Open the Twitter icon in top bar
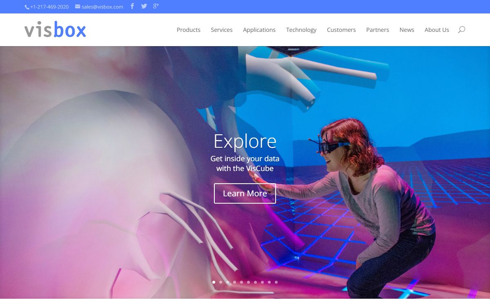 click(x=144, y=6)
